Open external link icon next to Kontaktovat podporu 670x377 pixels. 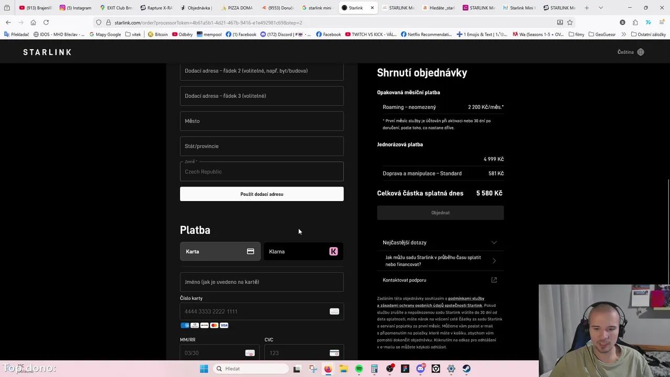coord(494,280)
